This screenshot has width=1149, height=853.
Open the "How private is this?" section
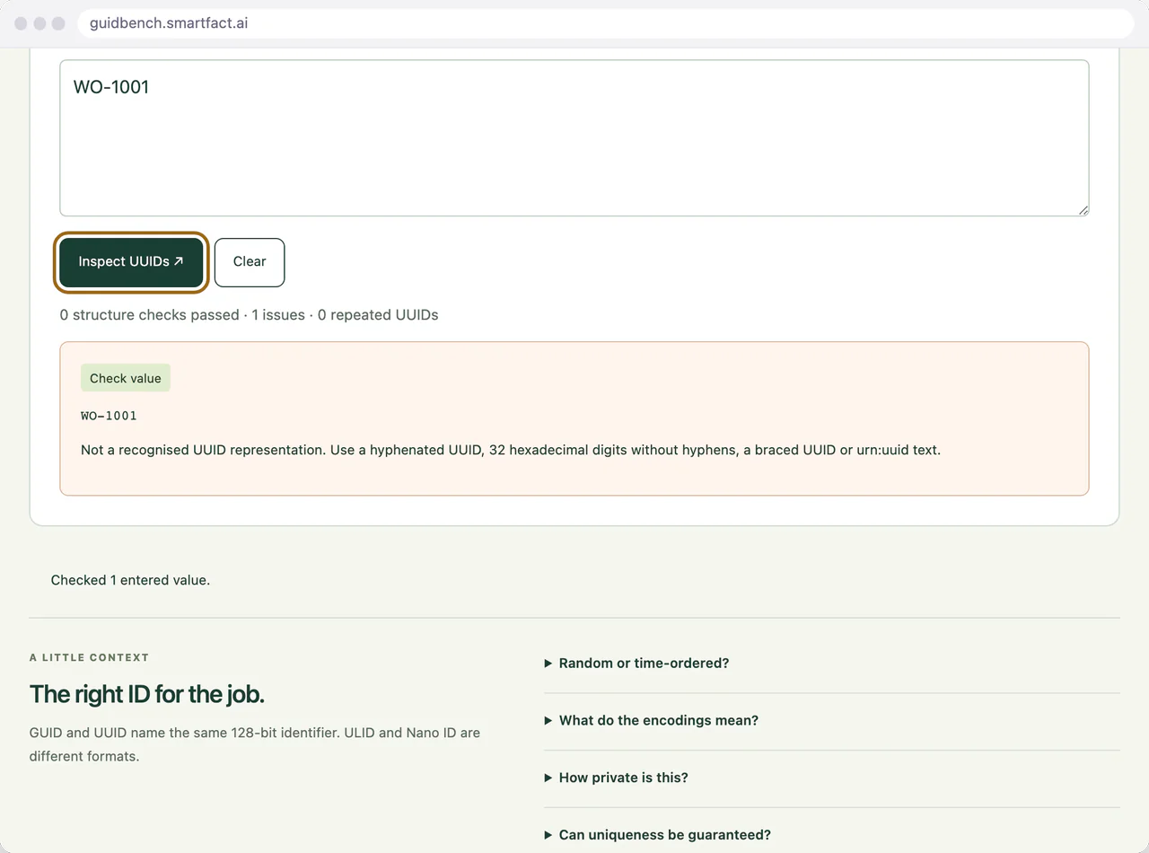click(832, 778)
